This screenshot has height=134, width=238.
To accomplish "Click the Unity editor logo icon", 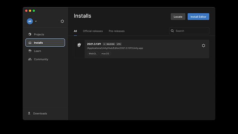I will (79, 45).
